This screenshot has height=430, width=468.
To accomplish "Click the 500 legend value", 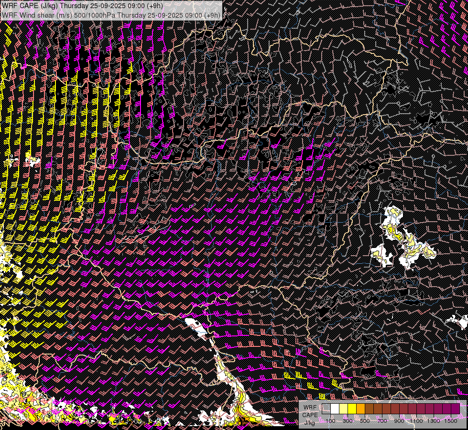I will tap(365, 421).
